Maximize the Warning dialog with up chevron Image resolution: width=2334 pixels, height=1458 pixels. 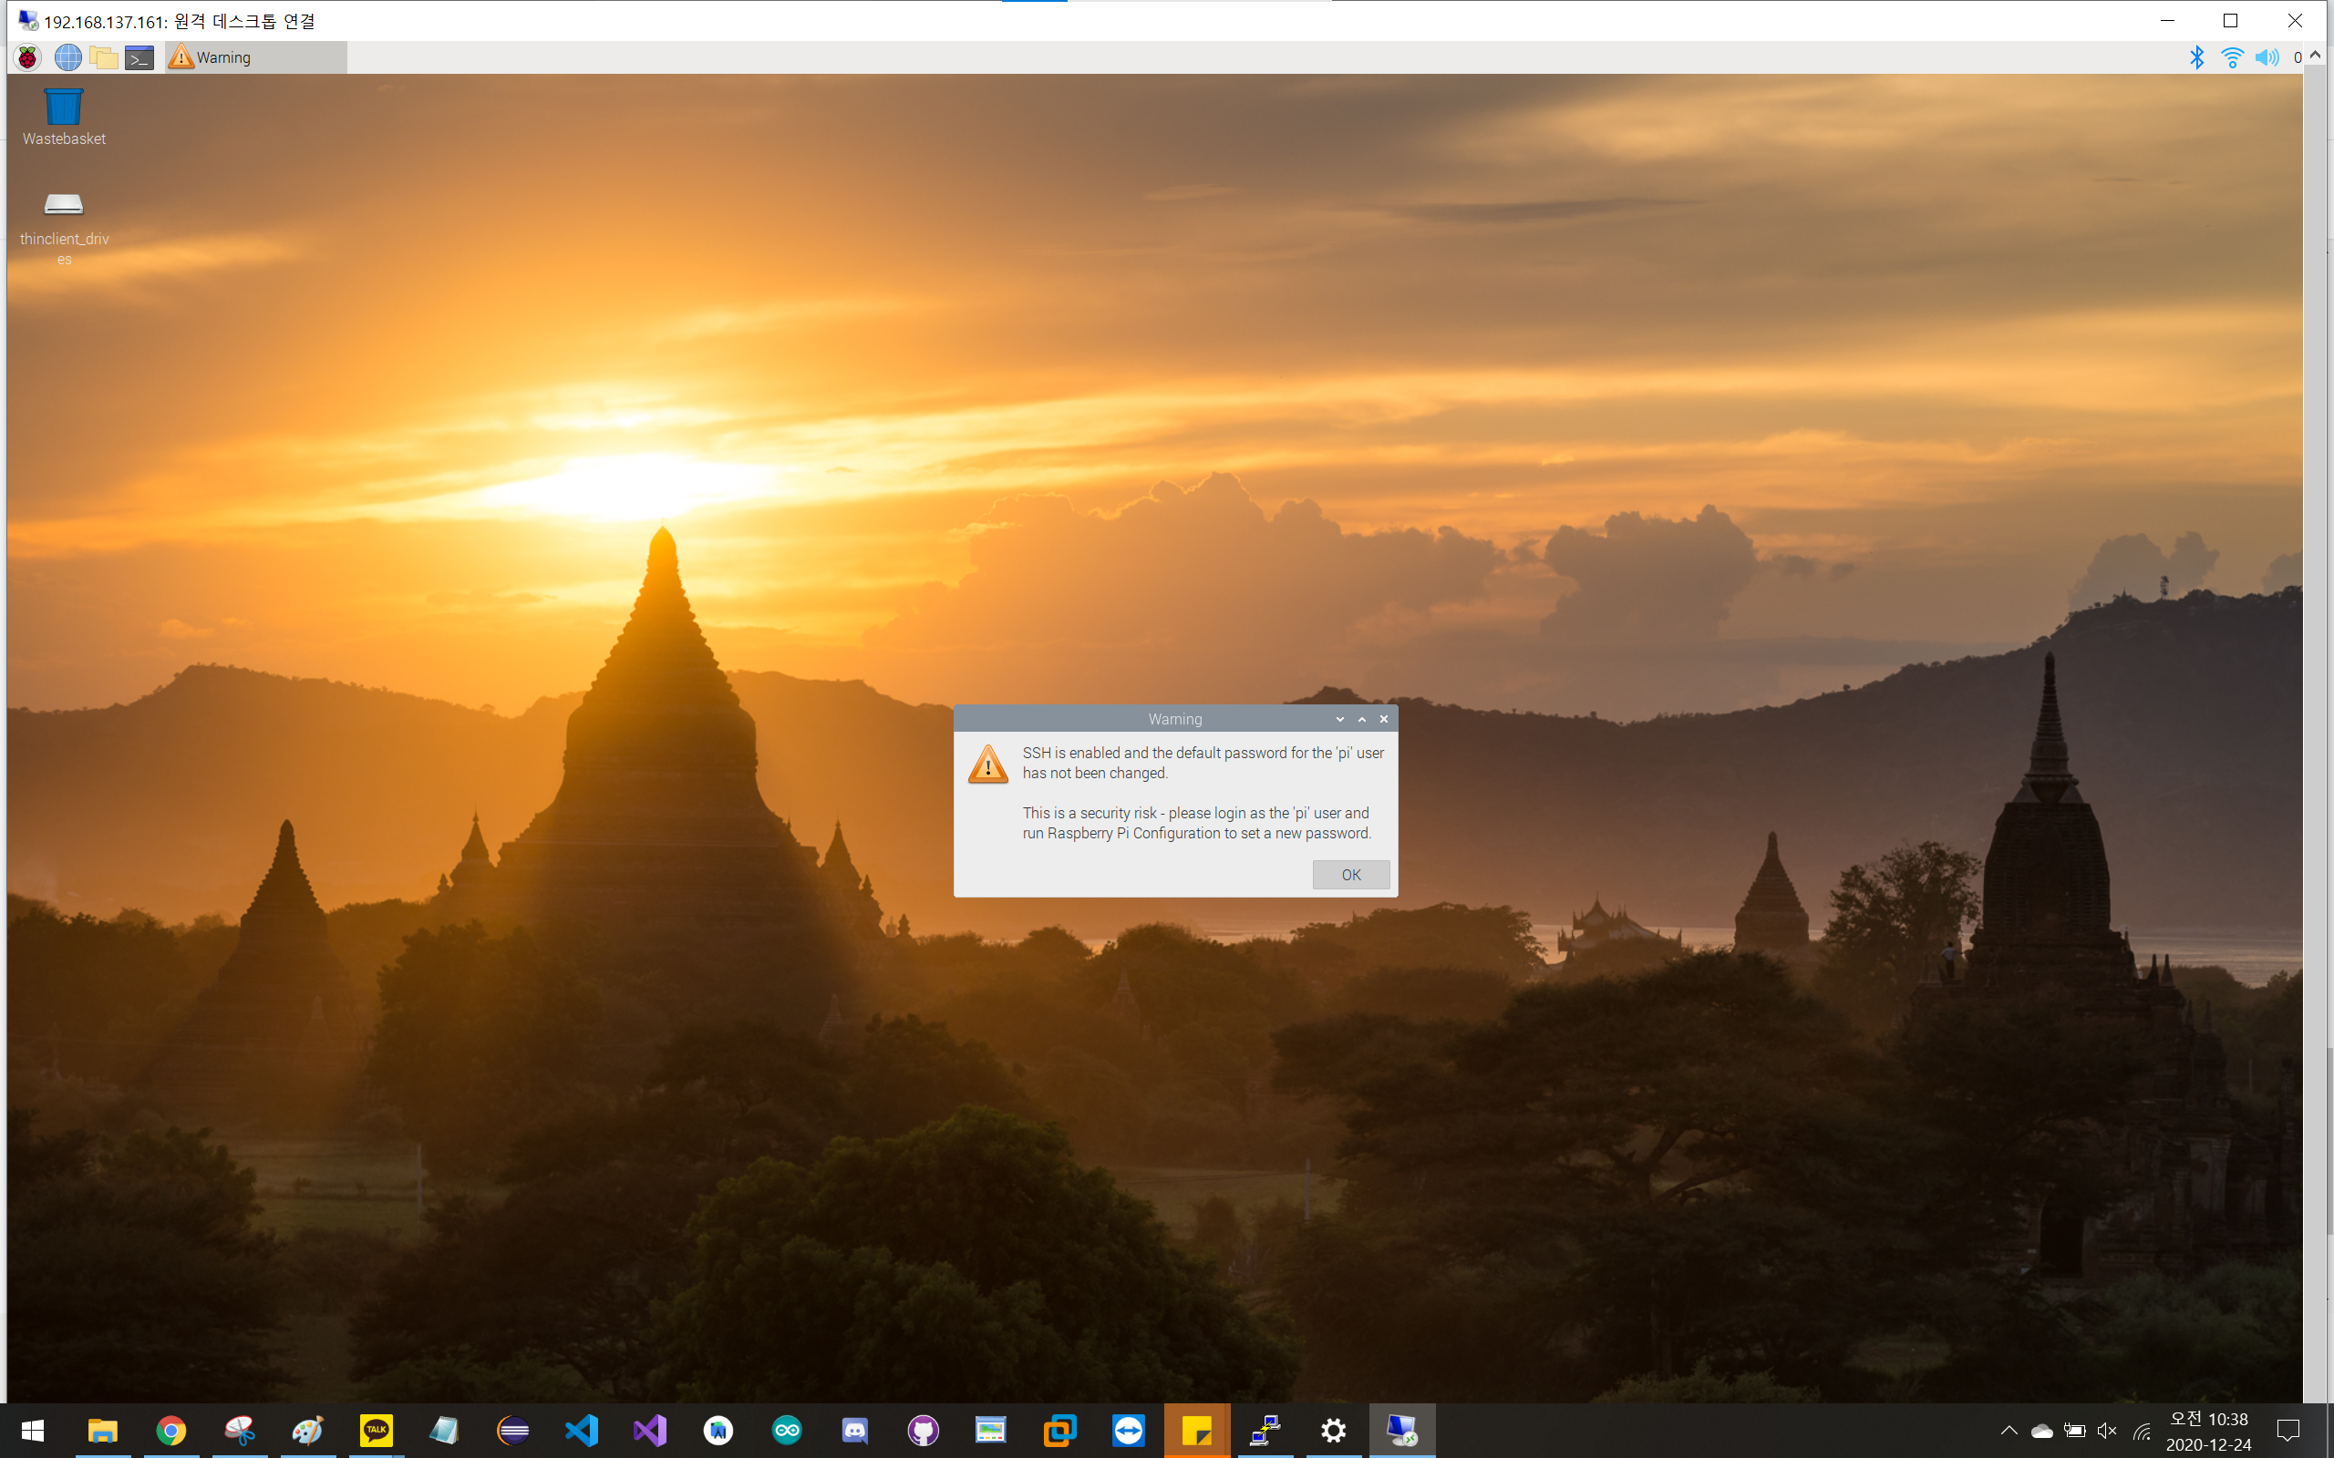1362,719
